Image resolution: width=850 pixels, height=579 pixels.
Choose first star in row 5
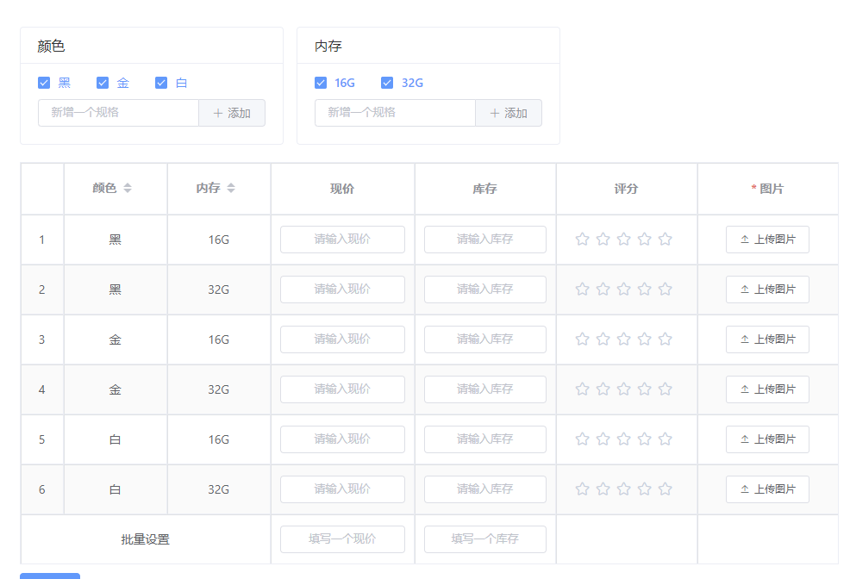pyautogui.click(x=582, y=439)
